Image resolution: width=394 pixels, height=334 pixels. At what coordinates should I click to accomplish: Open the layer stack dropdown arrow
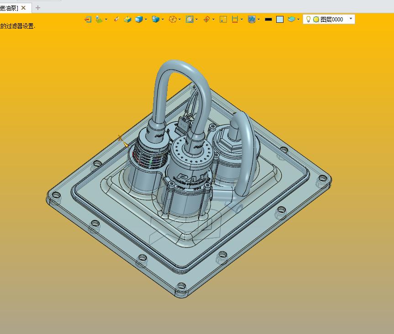[x=298, y=19]
